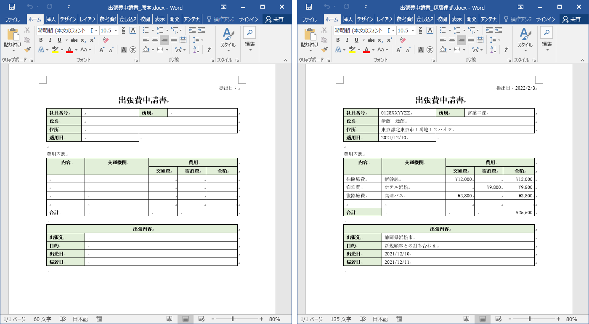589x324 pixels.
Task: Click Clear Formatting eraser in 伊藤達郎 window
Action: click(x=403, y=40)
